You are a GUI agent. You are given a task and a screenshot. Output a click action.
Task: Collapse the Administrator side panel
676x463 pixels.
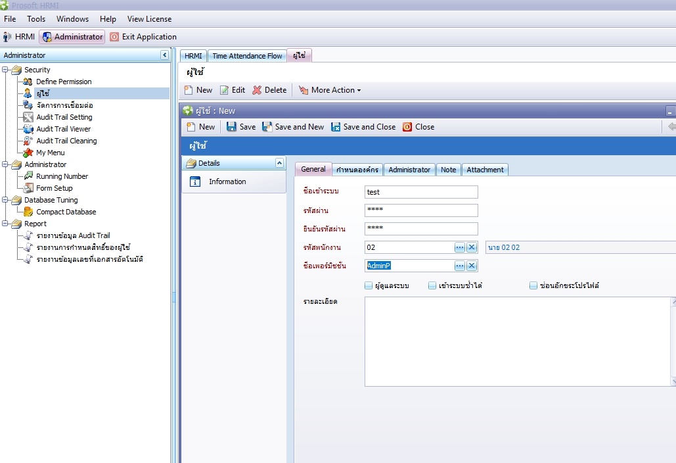(164, 55)
